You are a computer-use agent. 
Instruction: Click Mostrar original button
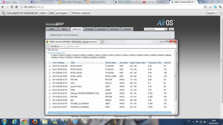(x=81, y=13)
